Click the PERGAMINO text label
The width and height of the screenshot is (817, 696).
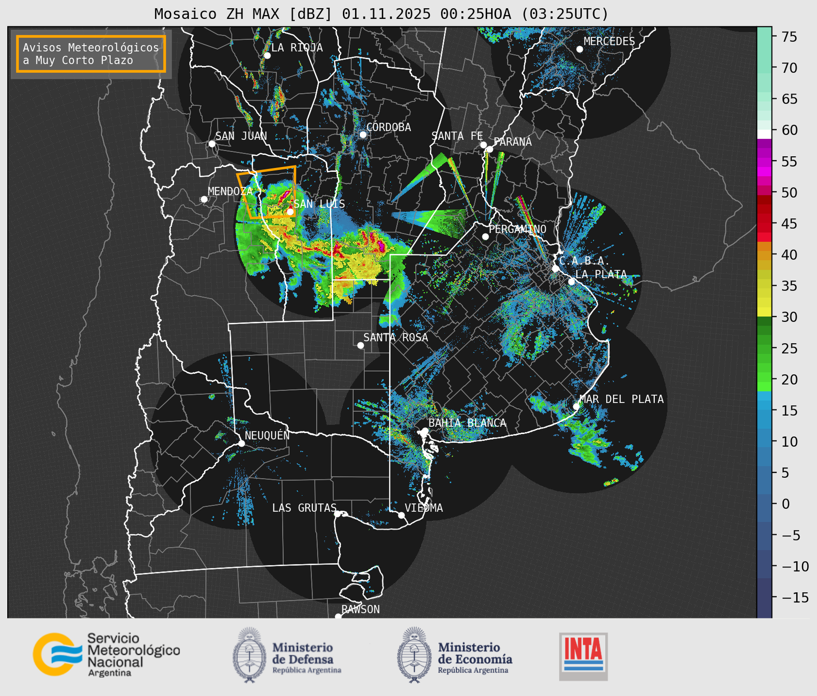point(517,229)
